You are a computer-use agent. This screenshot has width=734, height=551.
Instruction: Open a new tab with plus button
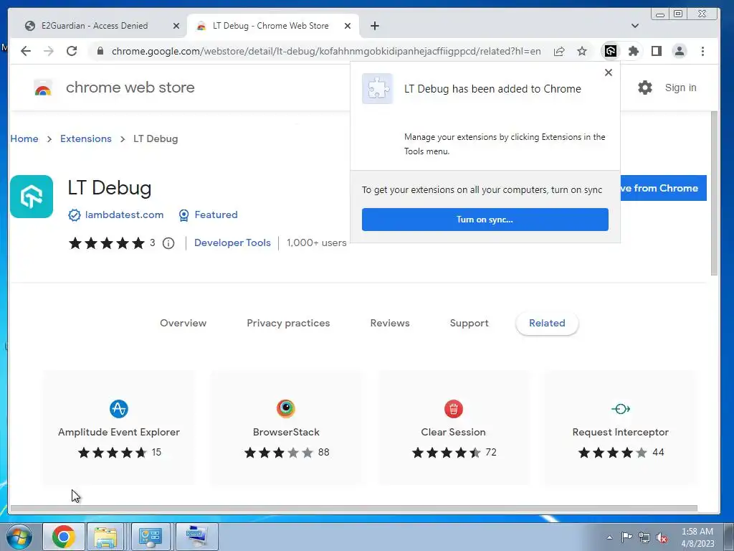[374, 26]
